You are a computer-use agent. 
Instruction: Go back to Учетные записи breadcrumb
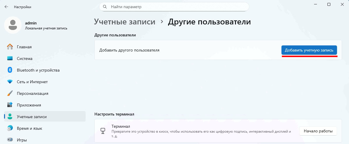point(125,22)
